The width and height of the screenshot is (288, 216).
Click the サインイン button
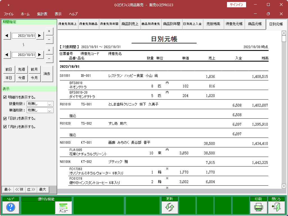click(236, 5)
